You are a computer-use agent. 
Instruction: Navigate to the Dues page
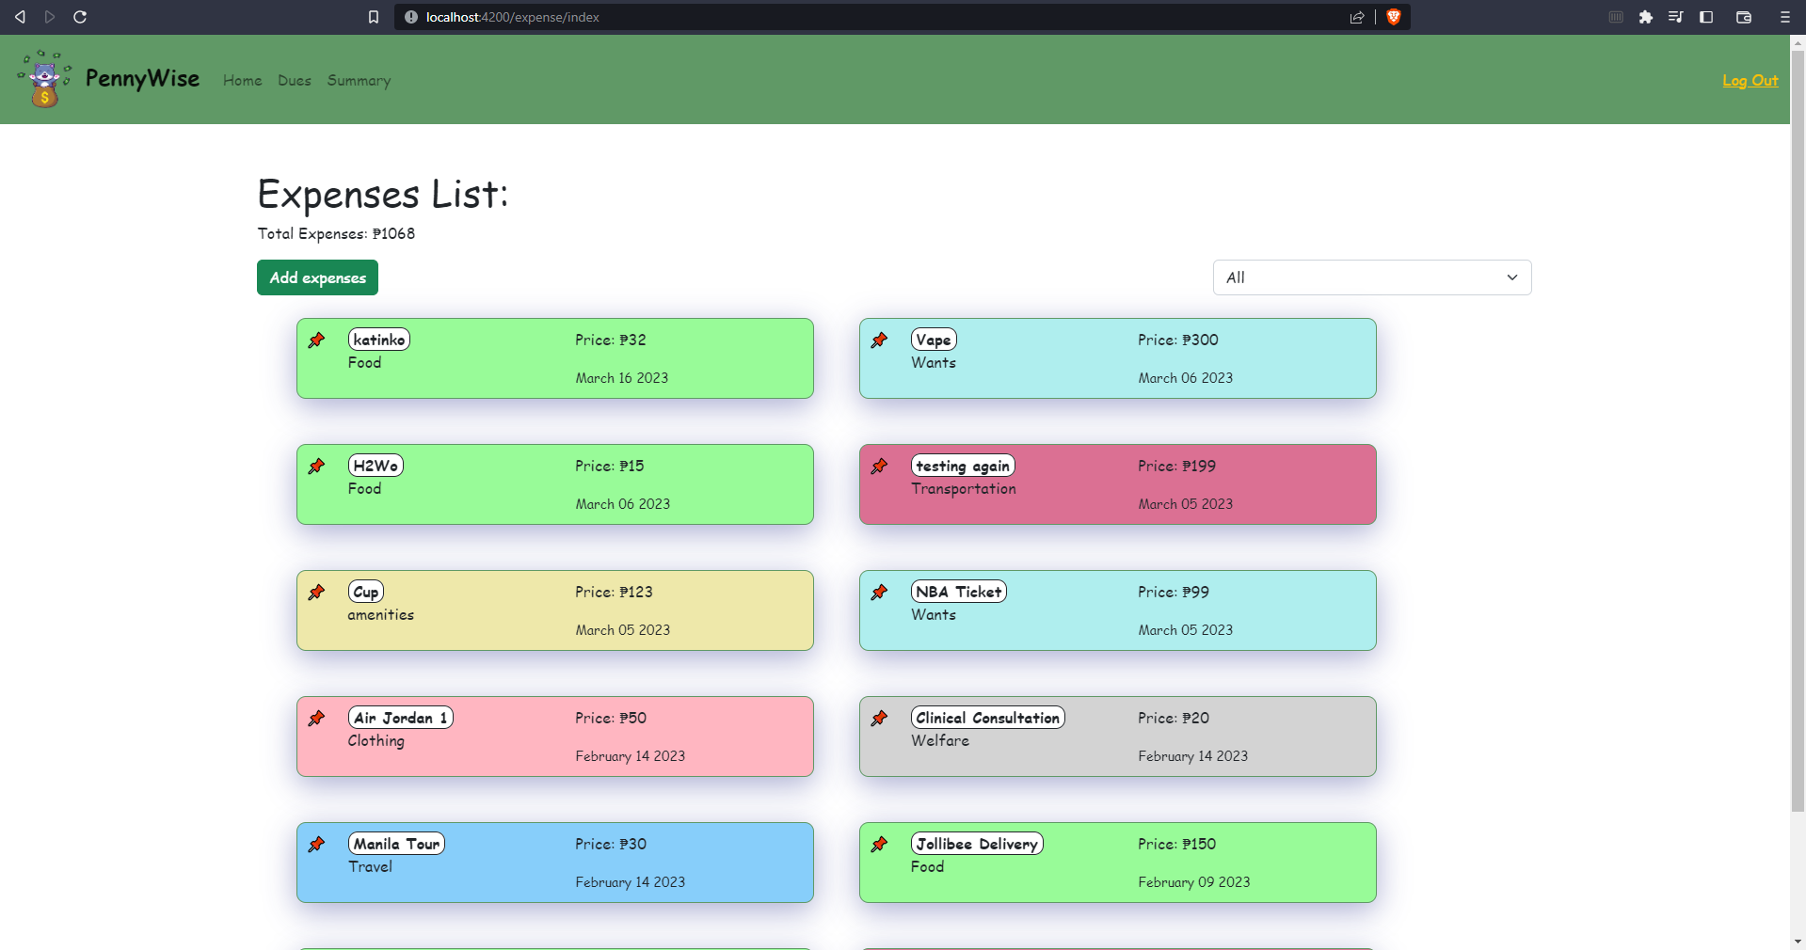pyautogui.click(x=294, y=81)
